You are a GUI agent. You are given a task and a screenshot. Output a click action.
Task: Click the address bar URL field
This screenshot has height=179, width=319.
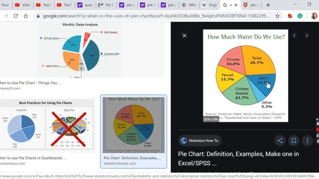point(156,16)
